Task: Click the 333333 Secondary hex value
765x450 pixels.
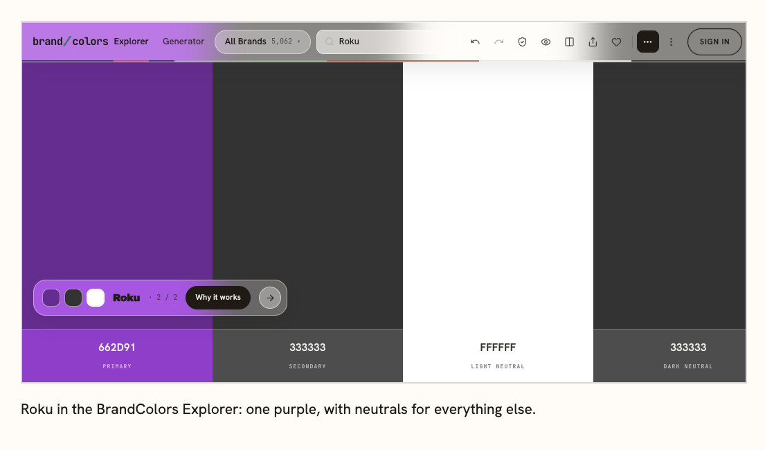Action: (x=307, y=348)
